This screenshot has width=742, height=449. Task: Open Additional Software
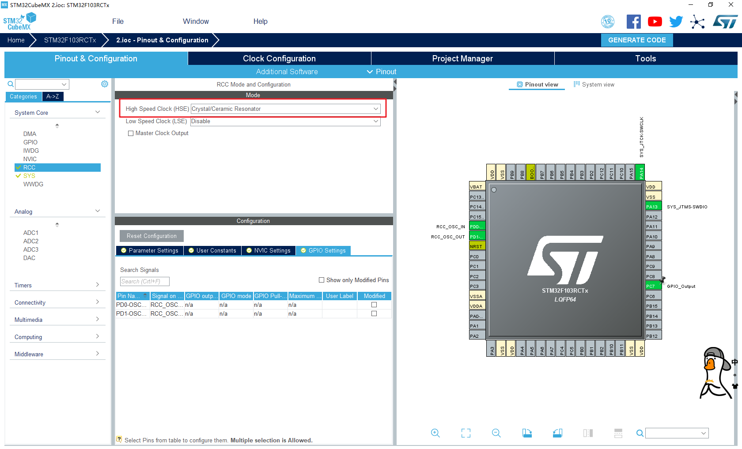pyautogui.click(x=287, y=72)
